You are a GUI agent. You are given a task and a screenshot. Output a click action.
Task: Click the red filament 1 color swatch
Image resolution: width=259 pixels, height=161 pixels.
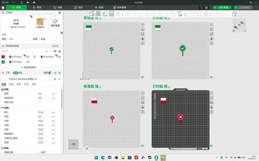coord(3,57)
